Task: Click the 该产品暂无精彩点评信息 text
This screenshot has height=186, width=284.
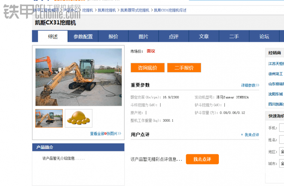Action: [156, 159]
